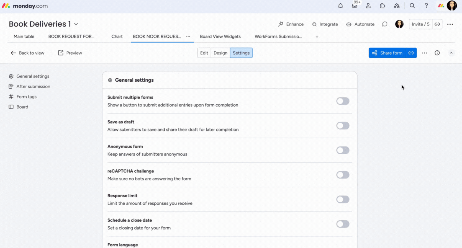Open the apps marketplace puzzle icon
The height and width of the screenshot is (248, 462).
point(383,6)
